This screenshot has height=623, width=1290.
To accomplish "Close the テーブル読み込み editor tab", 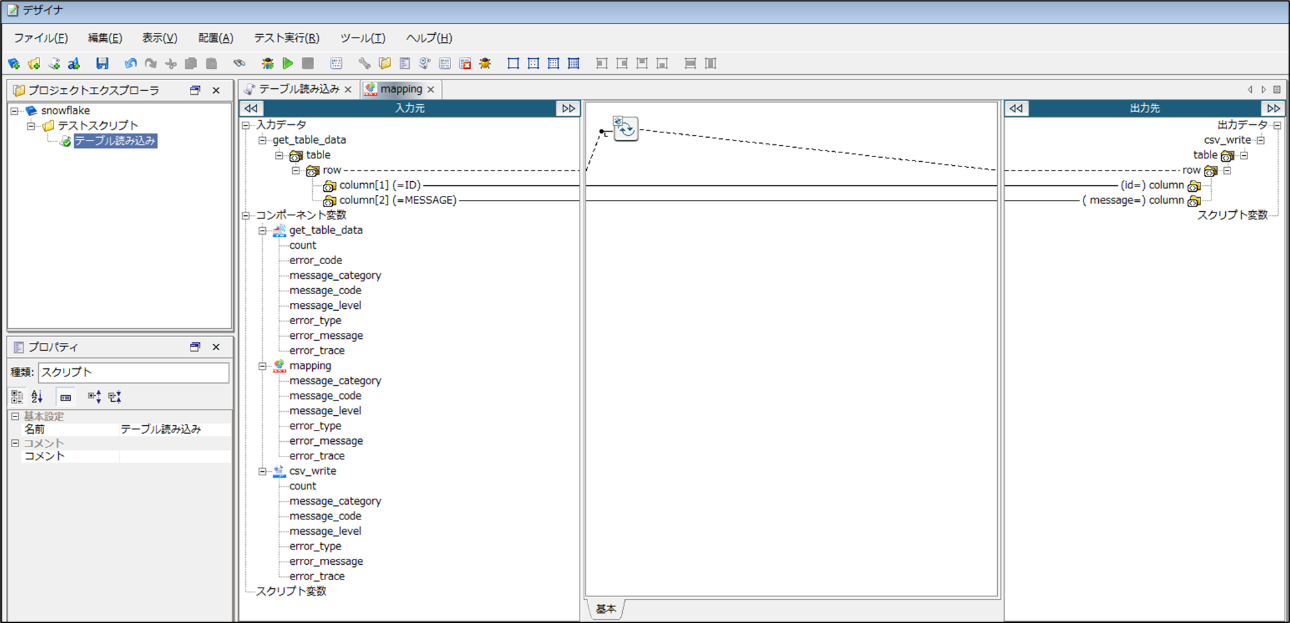I will coord(348,90).
